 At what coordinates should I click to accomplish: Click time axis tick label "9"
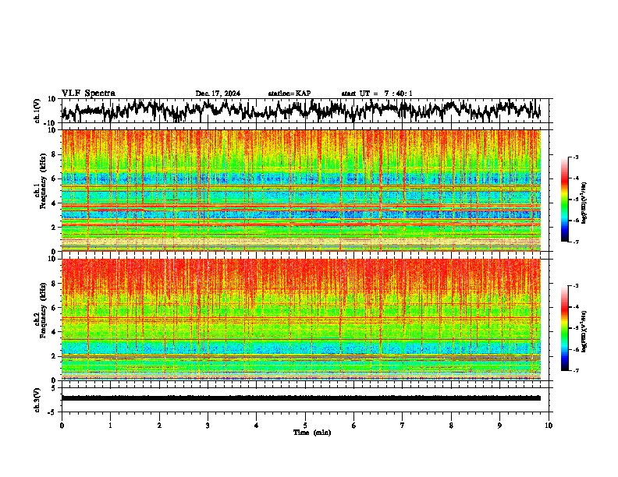coord(499,426)
